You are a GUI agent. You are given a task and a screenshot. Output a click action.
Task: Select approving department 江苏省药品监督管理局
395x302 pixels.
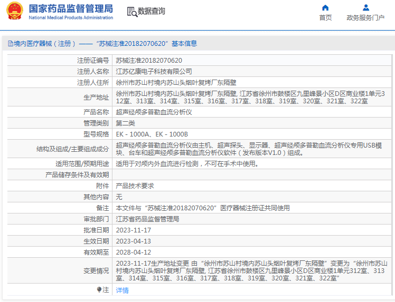(148, 219)
